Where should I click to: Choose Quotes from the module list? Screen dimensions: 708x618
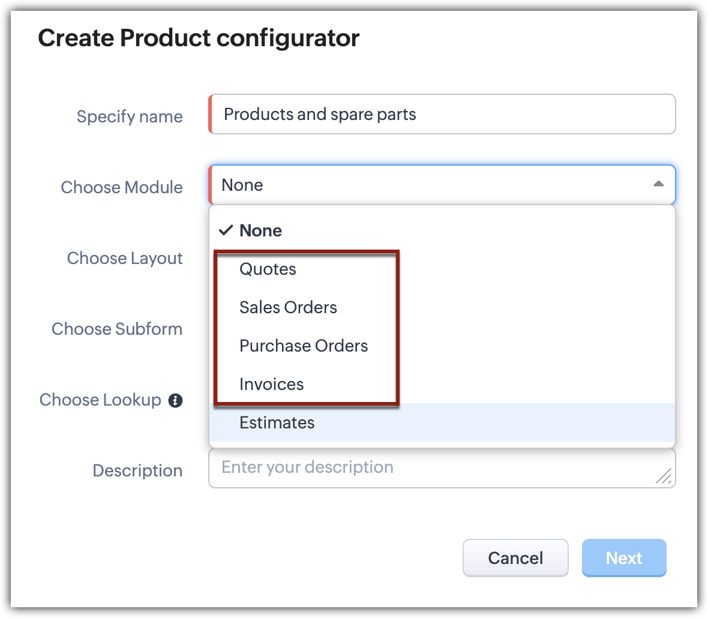[x=268, y=269]
